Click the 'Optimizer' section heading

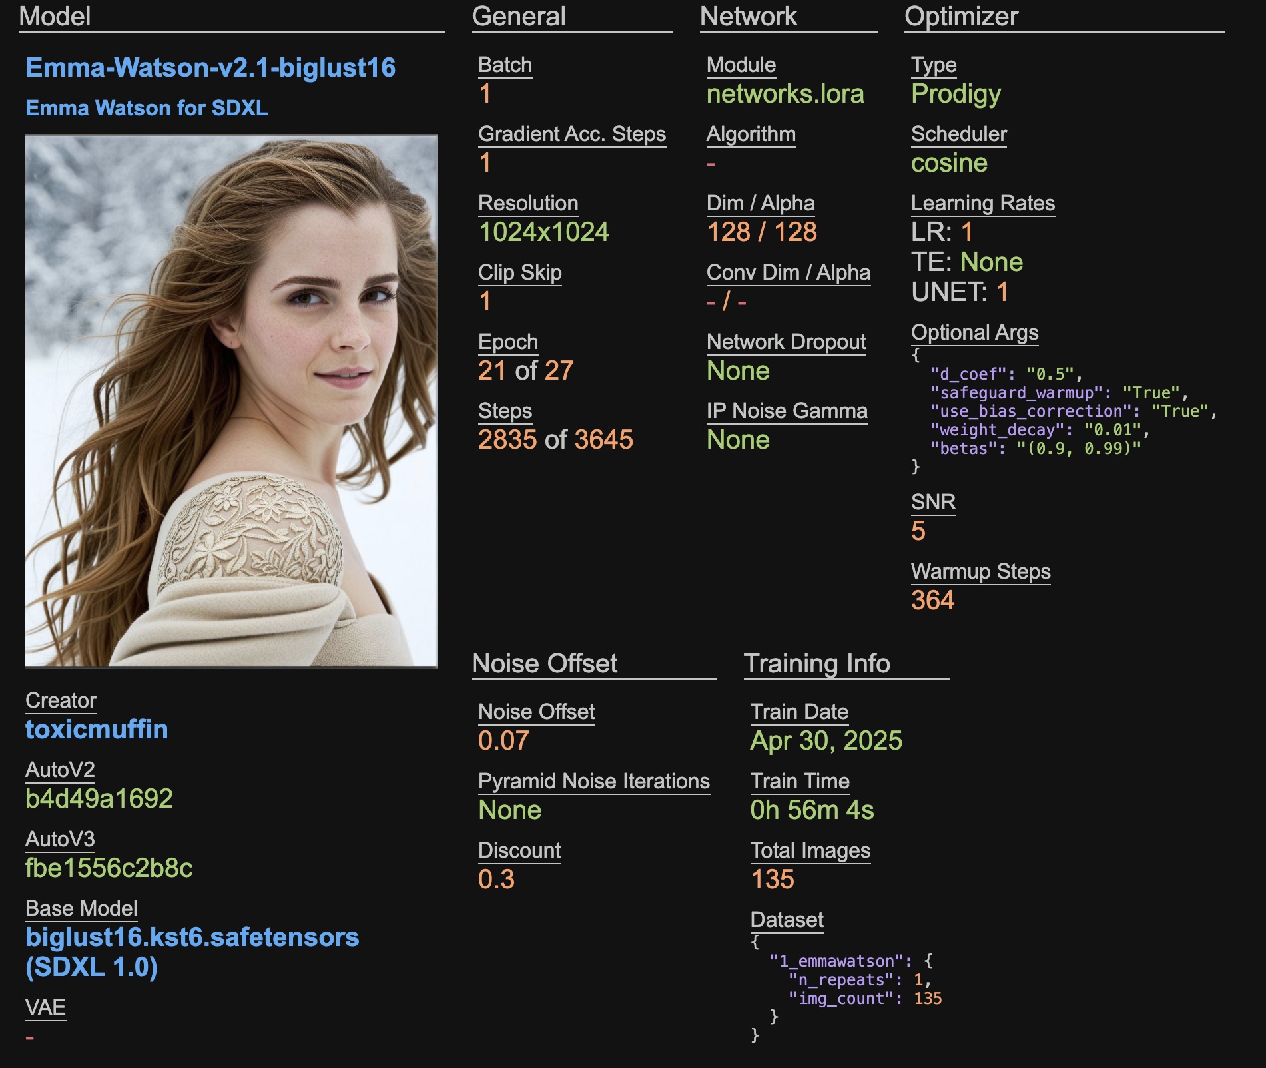pos(962,16)
